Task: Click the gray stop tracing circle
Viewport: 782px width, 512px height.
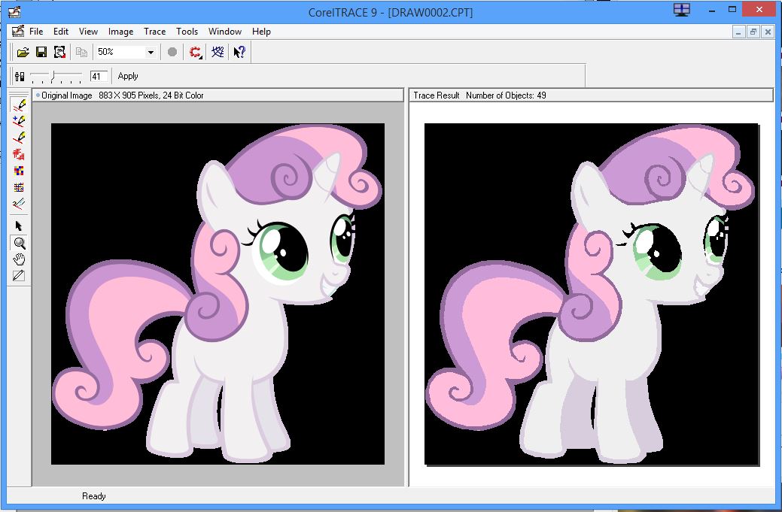Action: [172, 52]
